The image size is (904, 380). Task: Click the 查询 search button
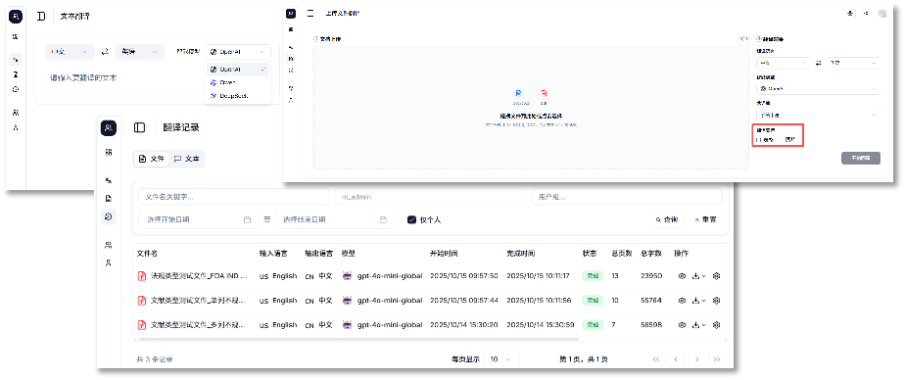666,219
